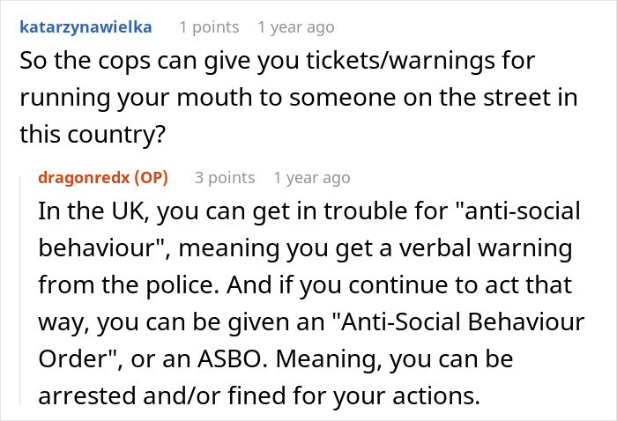Click the "3 points" score label
This screenshot has height=421, width=617.
point(225,178)
